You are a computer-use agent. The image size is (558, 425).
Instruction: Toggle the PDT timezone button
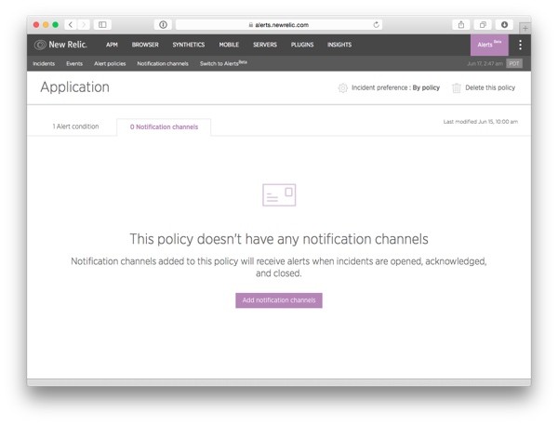[514, 64]
